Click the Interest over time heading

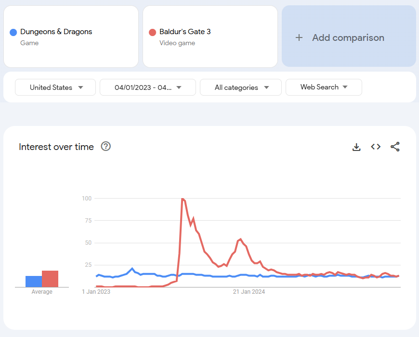click(x=56, y=147)
